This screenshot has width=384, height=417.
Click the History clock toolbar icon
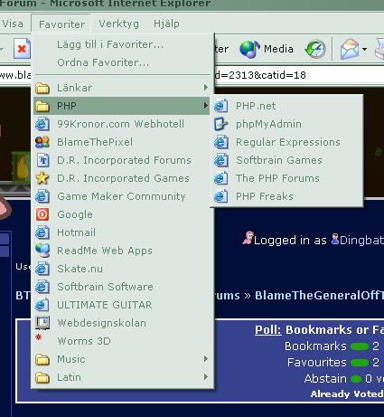coord(315,49)
